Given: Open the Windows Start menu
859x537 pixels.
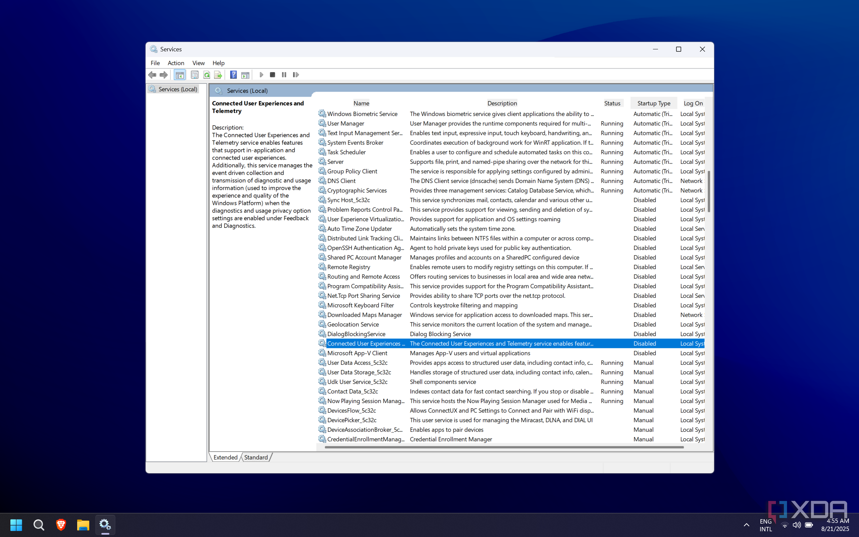Looking at the screenshot, I should 16,525.
